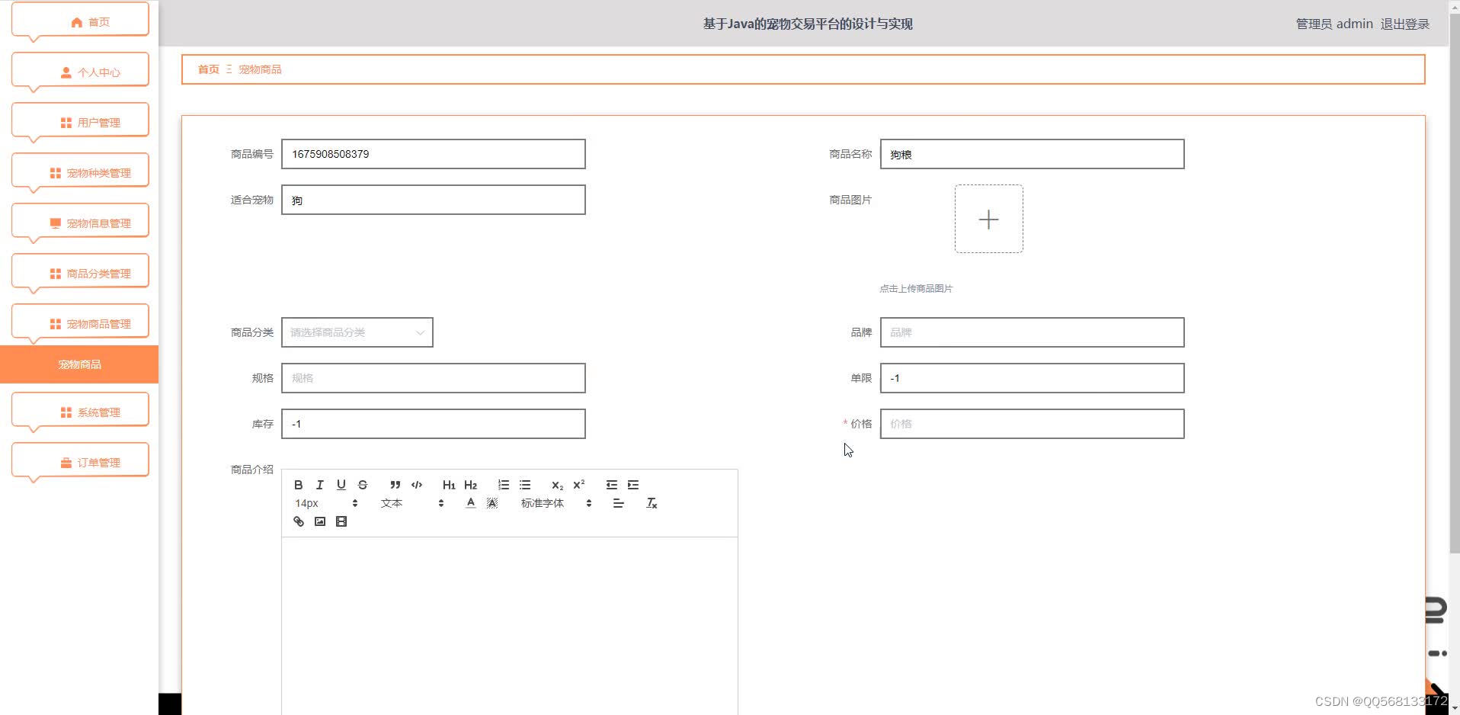Focus the 适合宠物 input field
Image resolution: width=1460 pixels, height=715 pixels.
434,200
